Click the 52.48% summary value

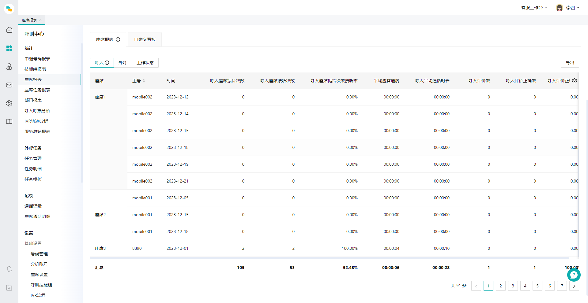[350, 268]
